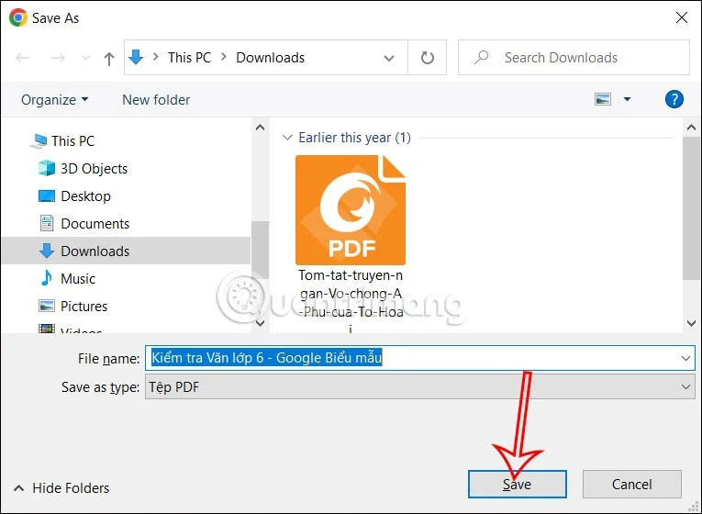The height and width of the screenshot is (514, 702).
Task: Click the file list scroll down arrow
Action: 691,323
